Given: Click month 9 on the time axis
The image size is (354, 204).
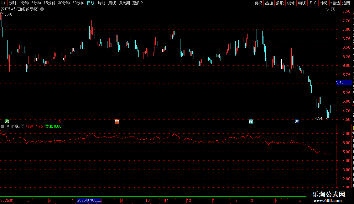Looking at the screenshot, I should pyautogui.click(x=122, y=201).
